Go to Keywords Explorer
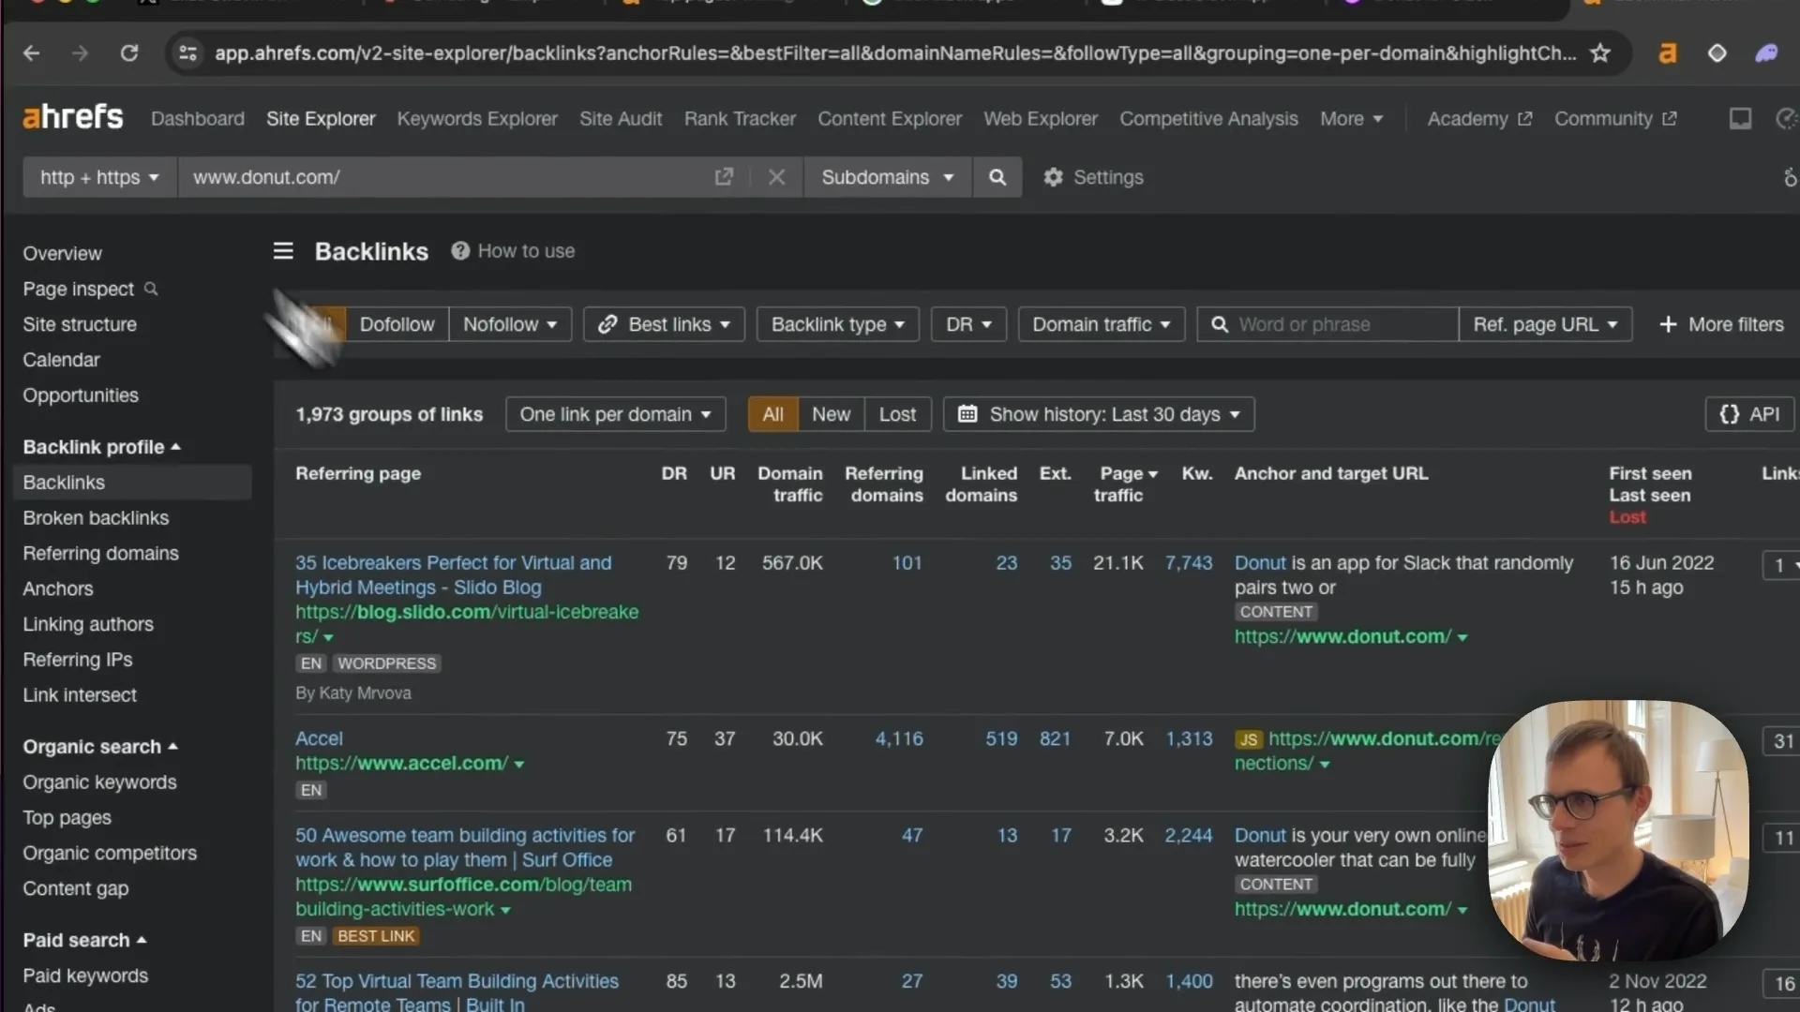The height and width of the screenshot is (1012, 1800). point(477,119)
